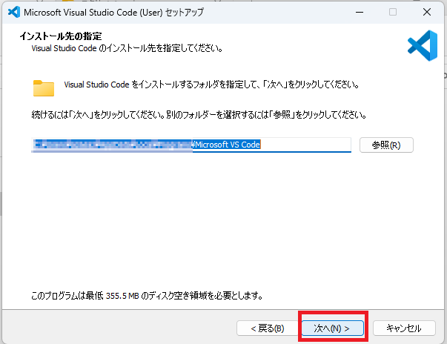The width and height of the screenshot is (447, 344).
Task: Click the yellow folder icon
Action: pyautogui.click(x=44, y=88)
